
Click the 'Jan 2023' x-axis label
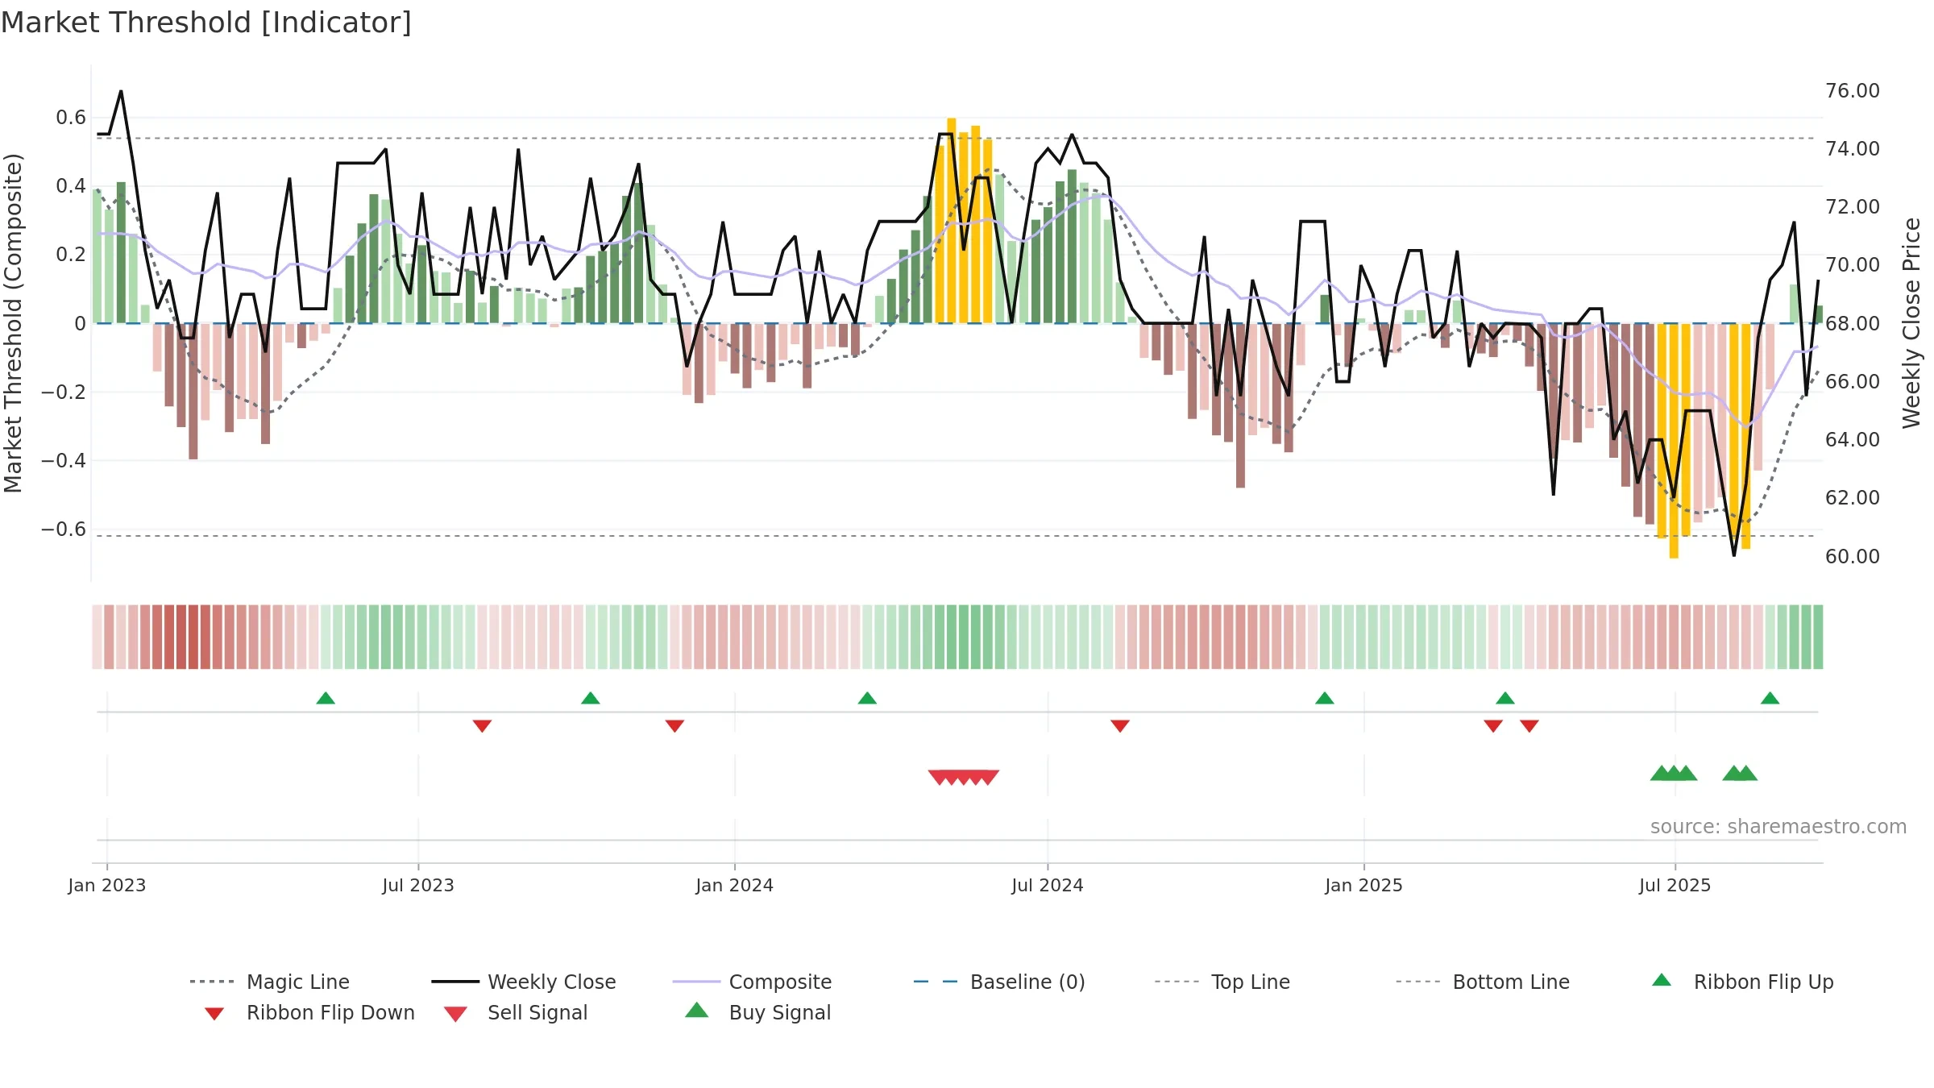(107, 885)
